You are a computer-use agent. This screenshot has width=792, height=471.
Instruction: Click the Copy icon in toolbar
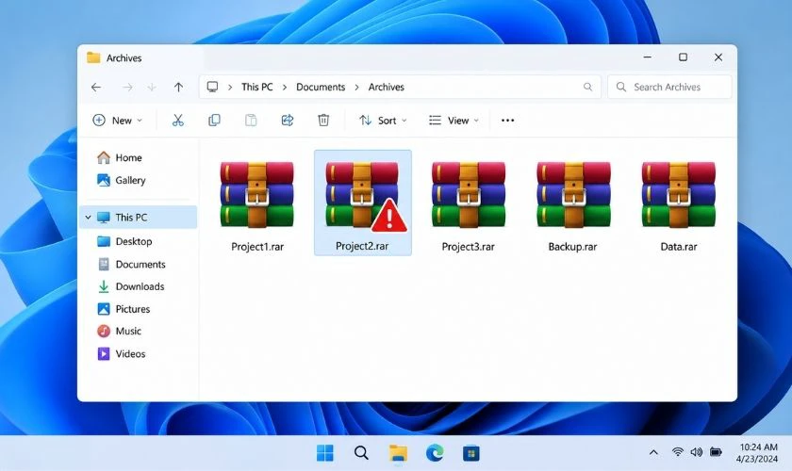click(x=214, y=121)
